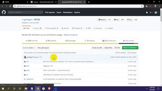Open Pull requests in the top navigation
Image resolution: width=162 pixels, height=91 pixels.
click(50, 12)
